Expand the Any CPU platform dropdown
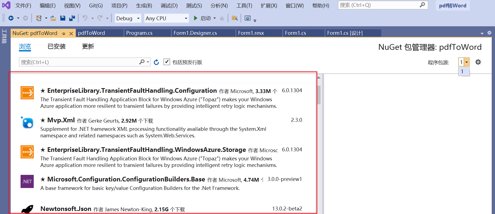The width and height of the screenshot is (495, 214). click(x=186, y=18)
